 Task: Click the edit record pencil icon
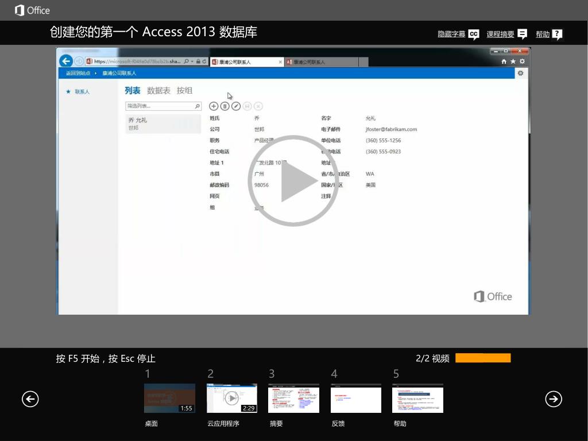click(236, 106)
